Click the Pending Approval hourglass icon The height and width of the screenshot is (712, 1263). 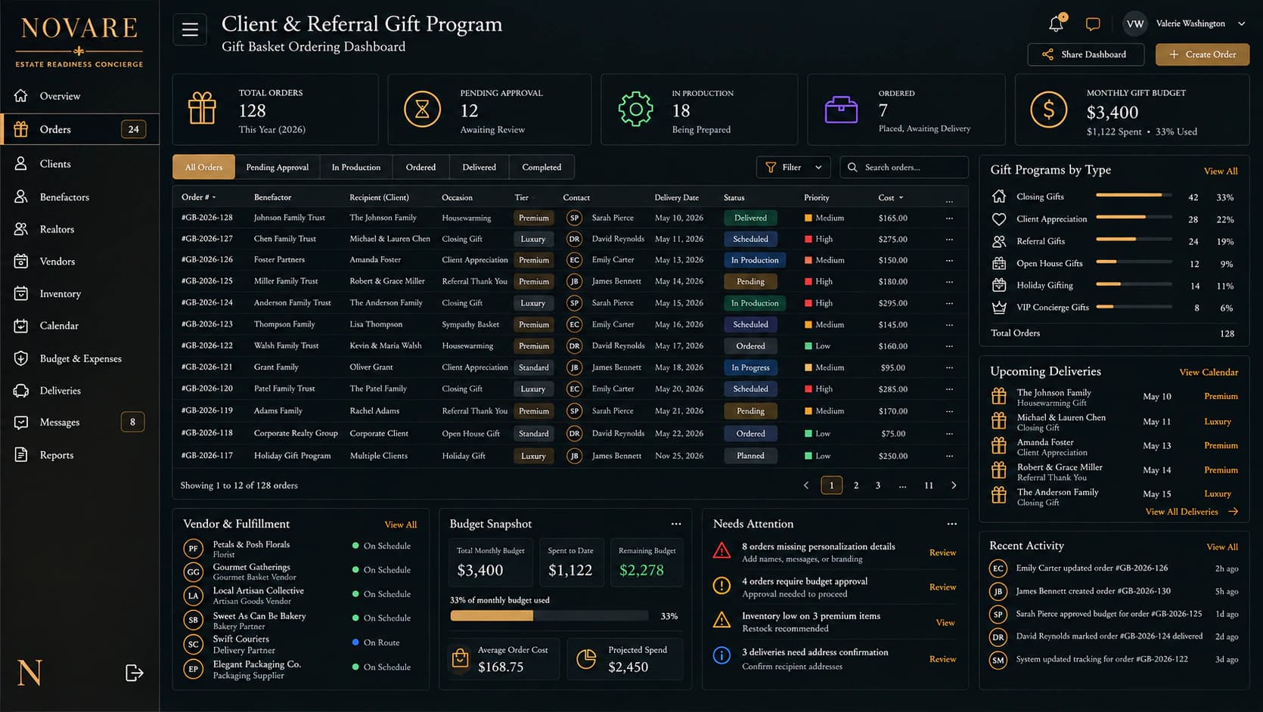coord(422,110)
